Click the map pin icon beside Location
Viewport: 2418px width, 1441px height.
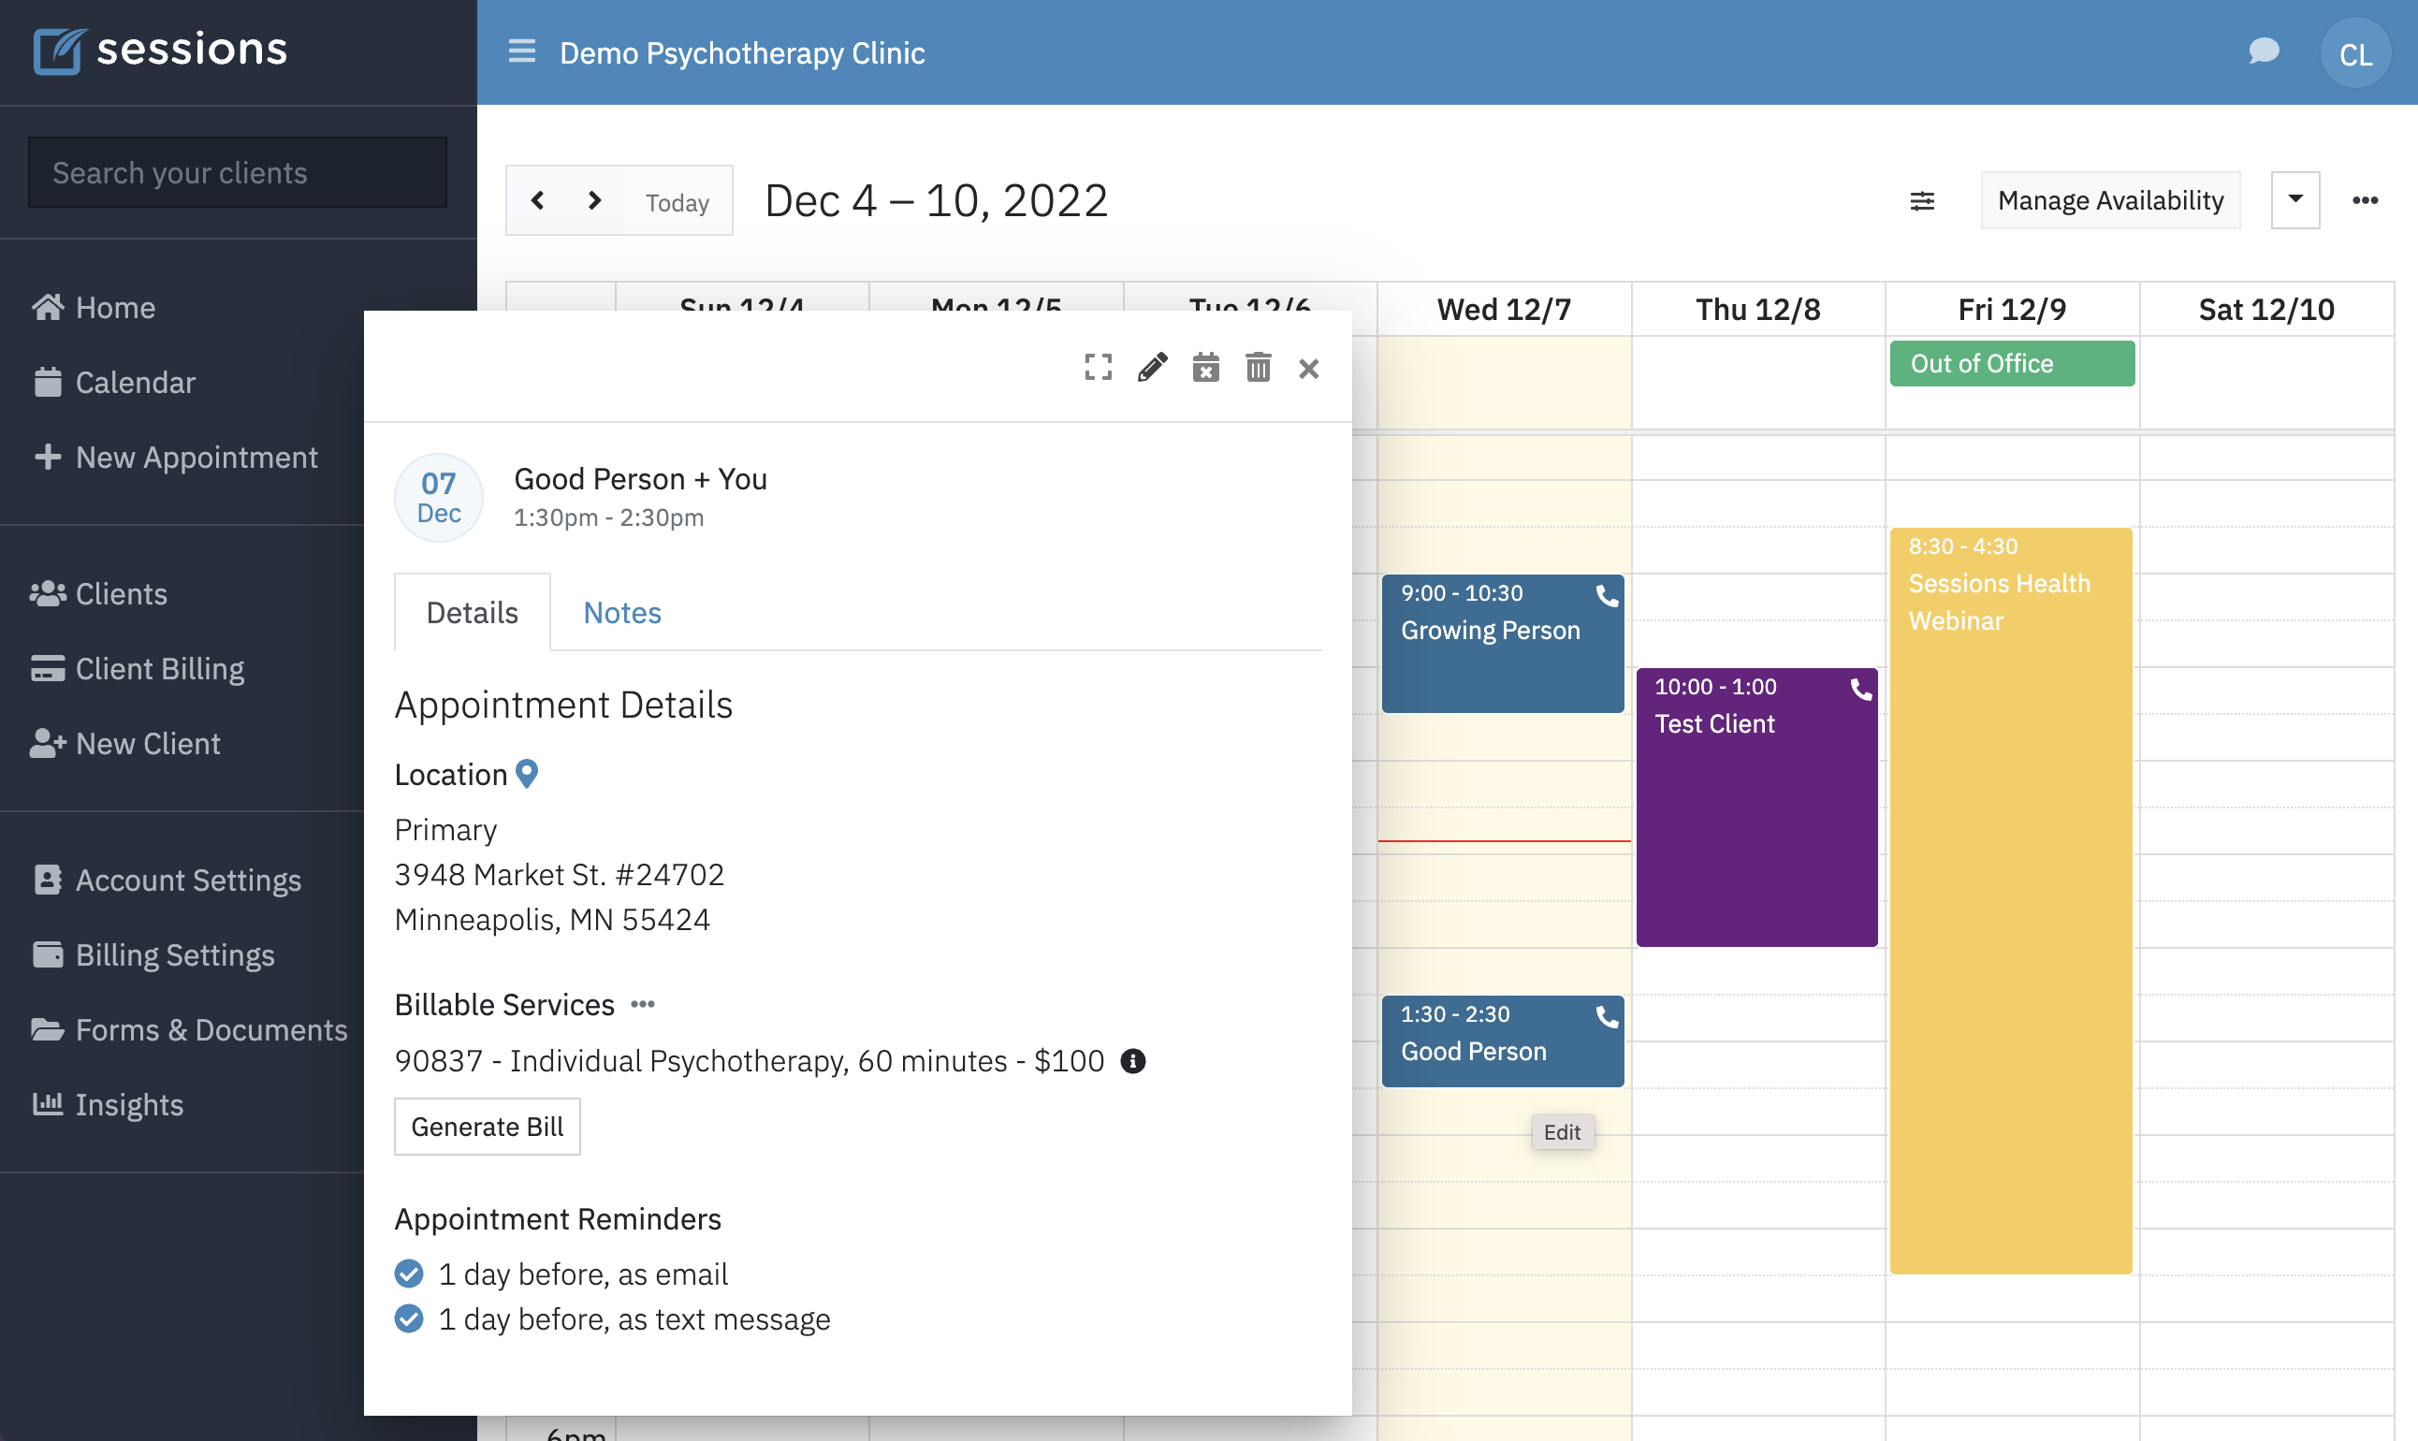pyautogui.click(x=525, y=774)
